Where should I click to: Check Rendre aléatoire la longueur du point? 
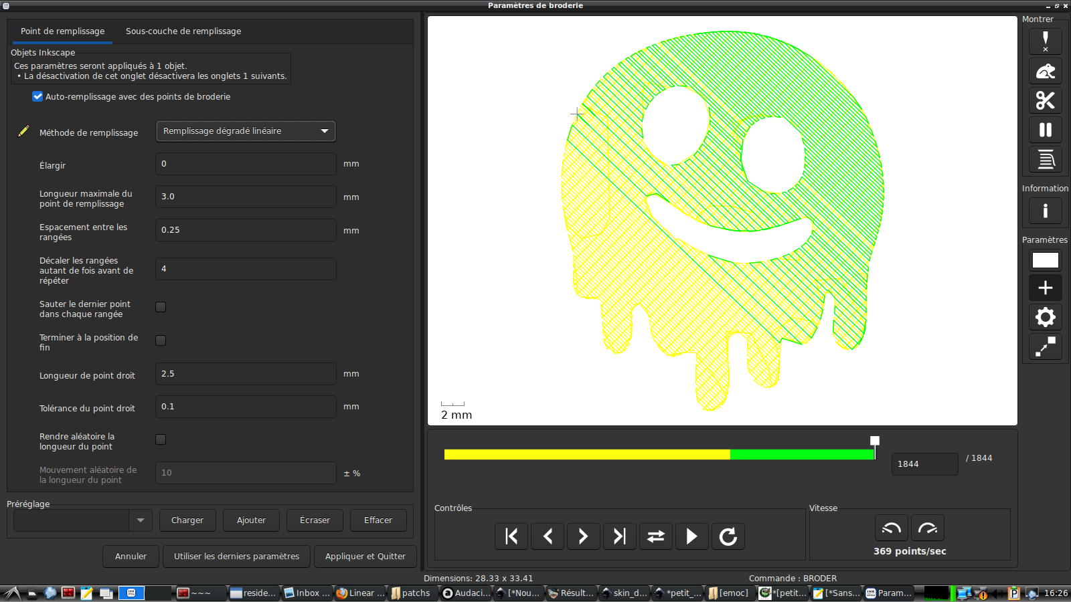point(161,439)
